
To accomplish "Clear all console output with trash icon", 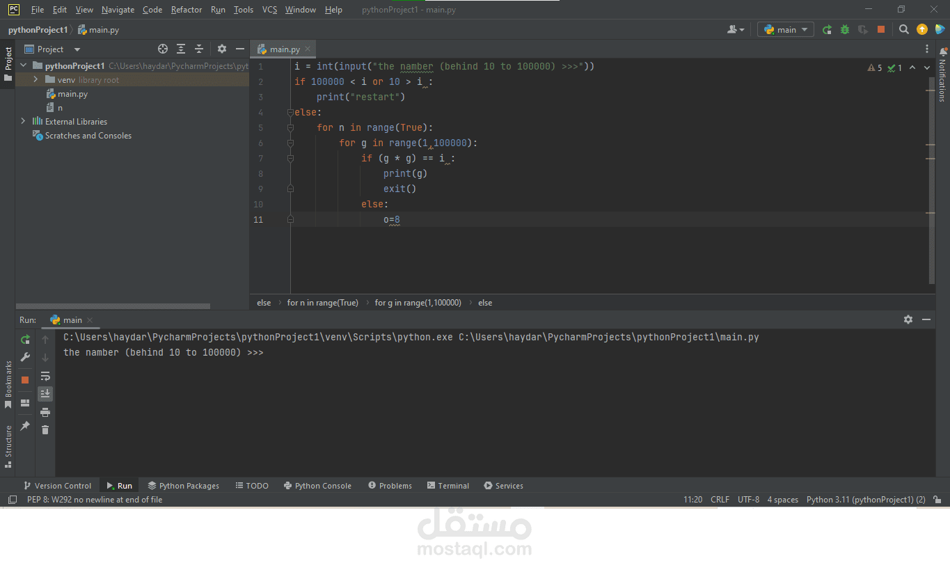I will pyautogui.click(x=45, y=430).
